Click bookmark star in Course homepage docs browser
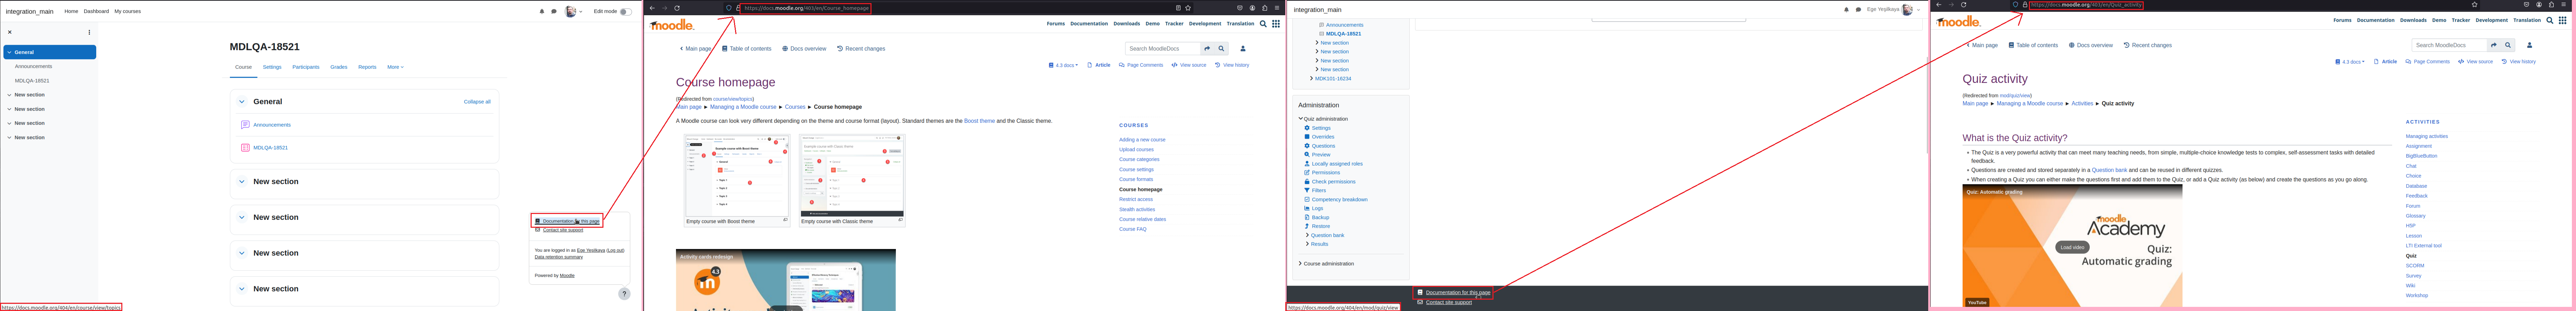The height and width of the screenshot is (311, 2576). (1188, 8)
